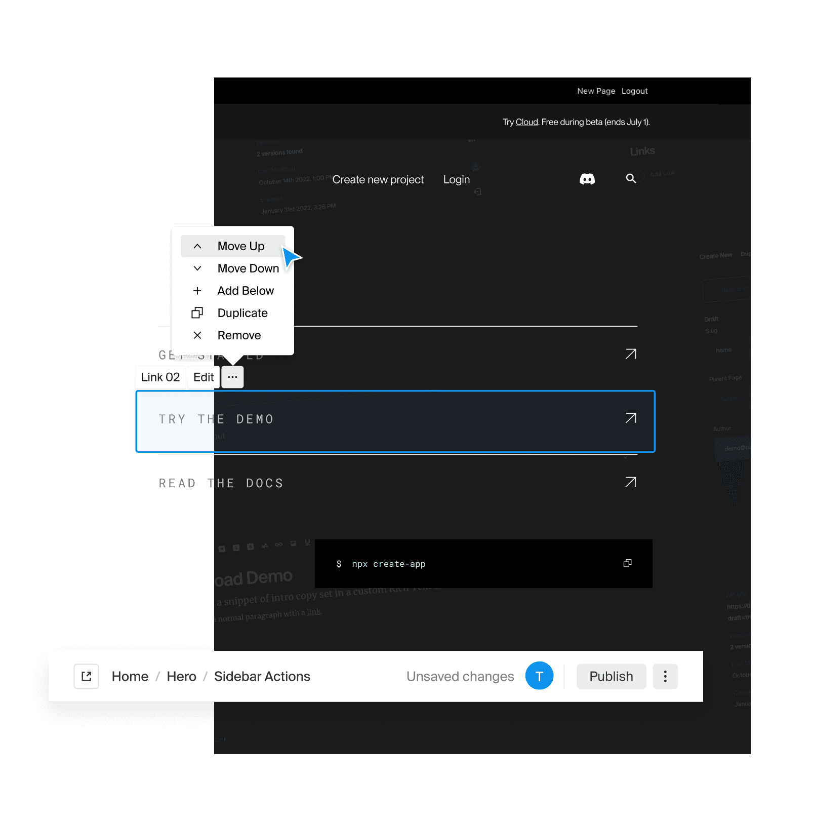Click the search magnifier icon
This screenshot has width=813, height=819.
631,178
